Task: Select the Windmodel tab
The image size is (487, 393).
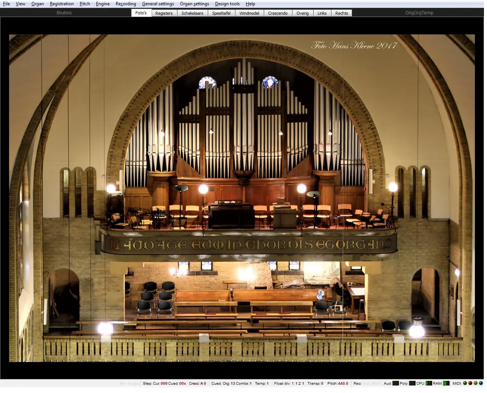Action: pyautogui.click(x=249, y=13)
